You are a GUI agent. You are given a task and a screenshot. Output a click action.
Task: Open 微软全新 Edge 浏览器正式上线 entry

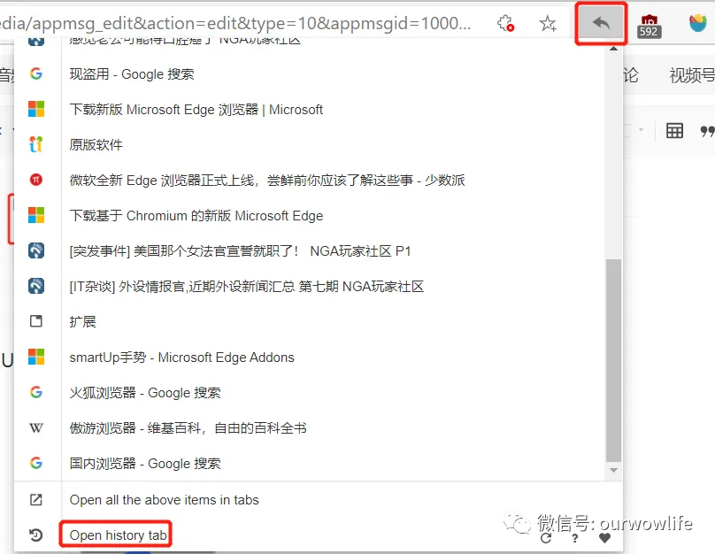pyautogui.click(x=267, y=181)
